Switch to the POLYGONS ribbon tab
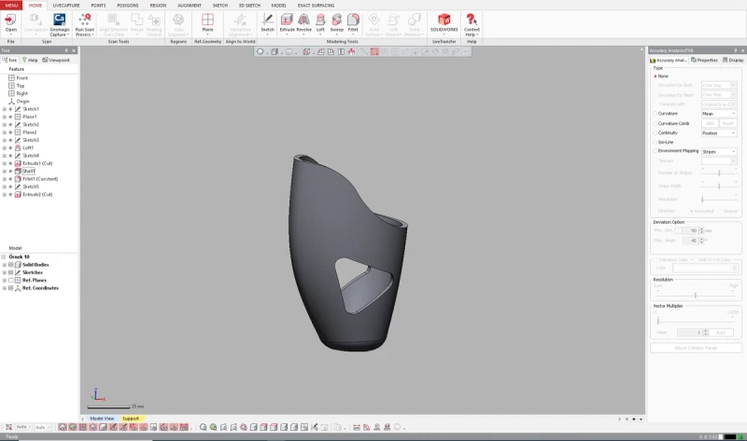Viewport: 747px width, 441px height. pyautogui.click(x=128, y=6)
